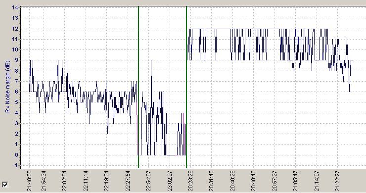Click the y-axis value 8
The image size is (366, 193).
[x=16, y=71]
